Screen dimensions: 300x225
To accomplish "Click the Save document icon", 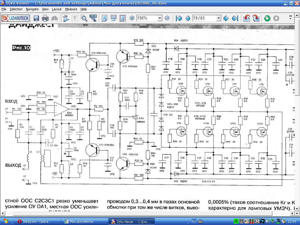I will [36, 18].
